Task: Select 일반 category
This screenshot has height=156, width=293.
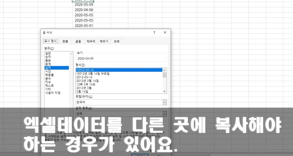Action: tap(57, 53)
